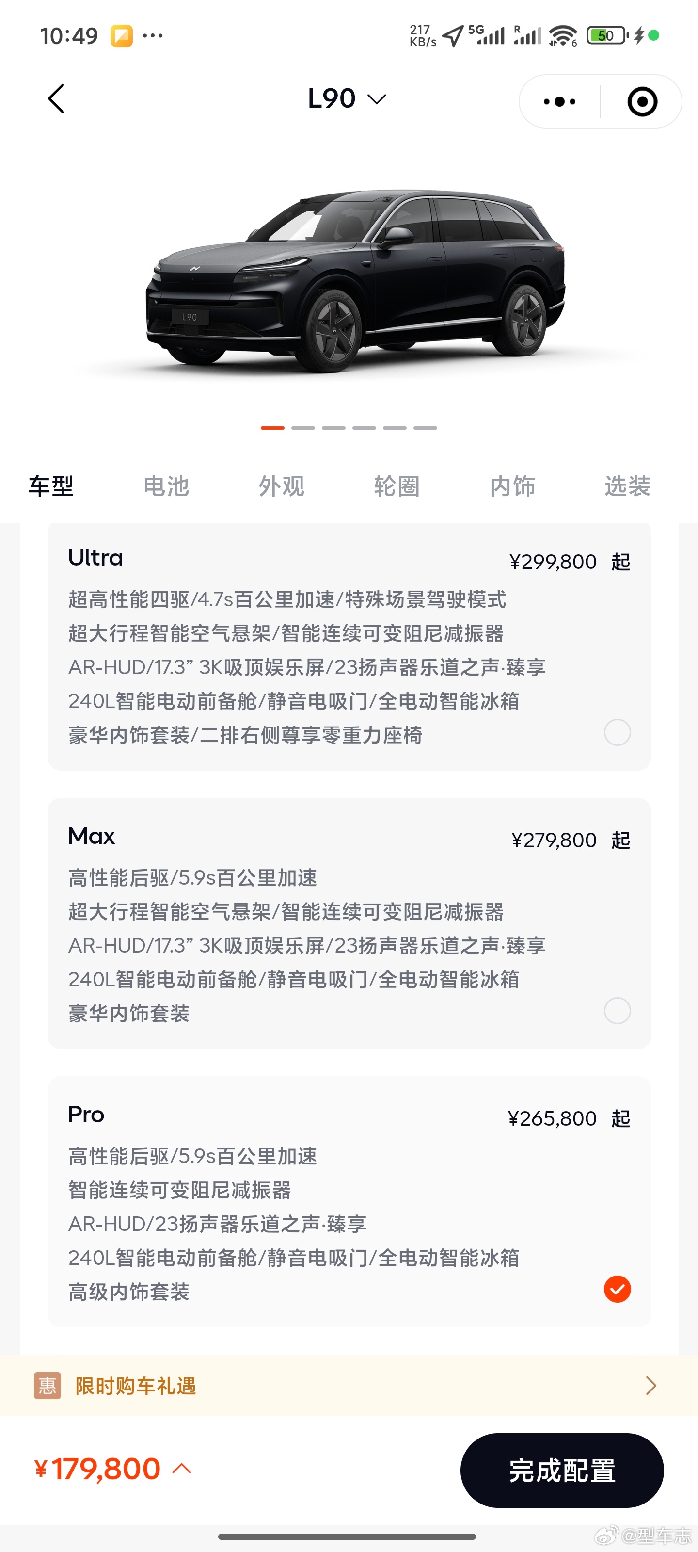Viewport: 698px width, 1552px height.
Task: Tap the back arrow icon
Action: point(56,99)
